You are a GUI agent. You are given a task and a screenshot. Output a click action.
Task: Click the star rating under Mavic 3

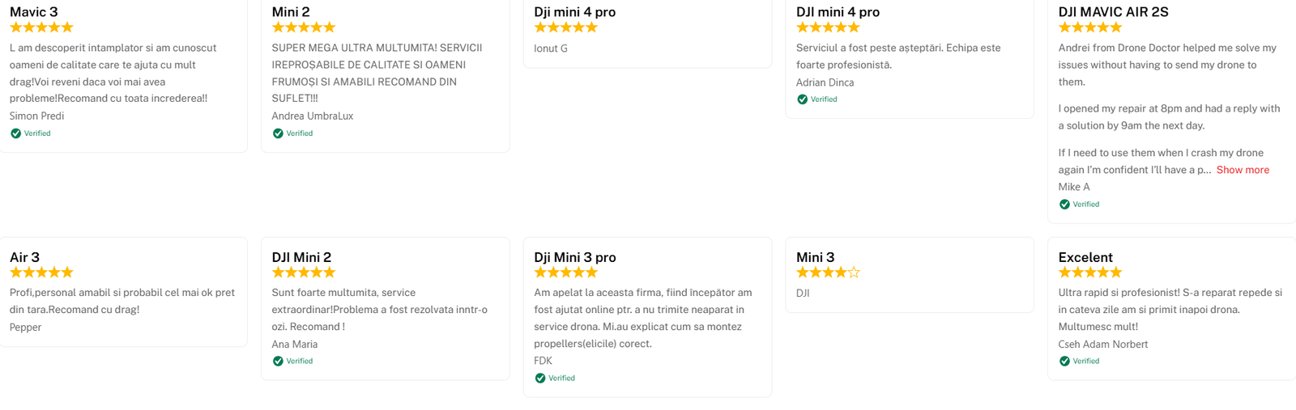(x=41, y=27)
